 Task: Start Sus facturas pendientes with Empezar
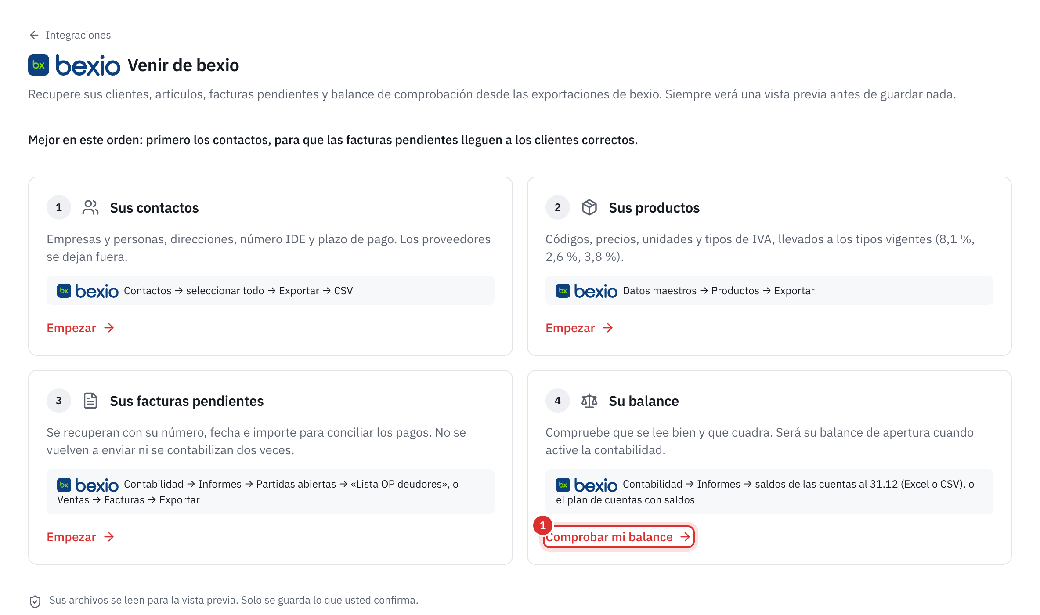click(81, 537)
